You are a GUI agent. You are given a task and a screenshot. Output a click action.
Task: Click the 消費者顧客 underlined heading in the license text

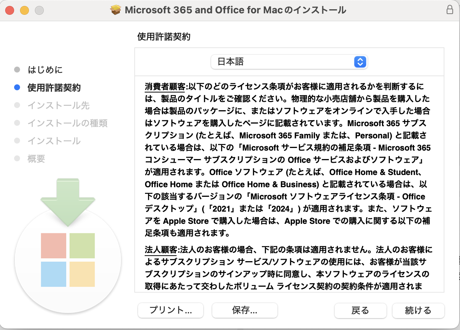[x=165, y=87]
